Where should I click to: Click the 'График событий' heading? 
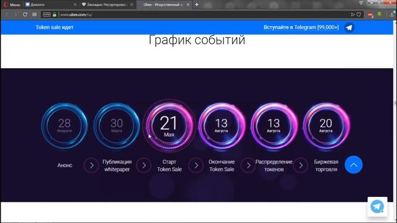pos(197,40)
